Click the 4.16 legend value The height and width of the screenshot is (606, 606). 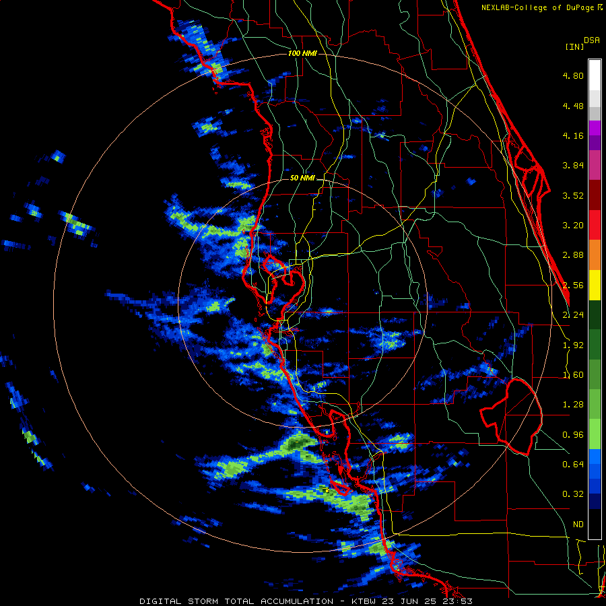point(573,135)
